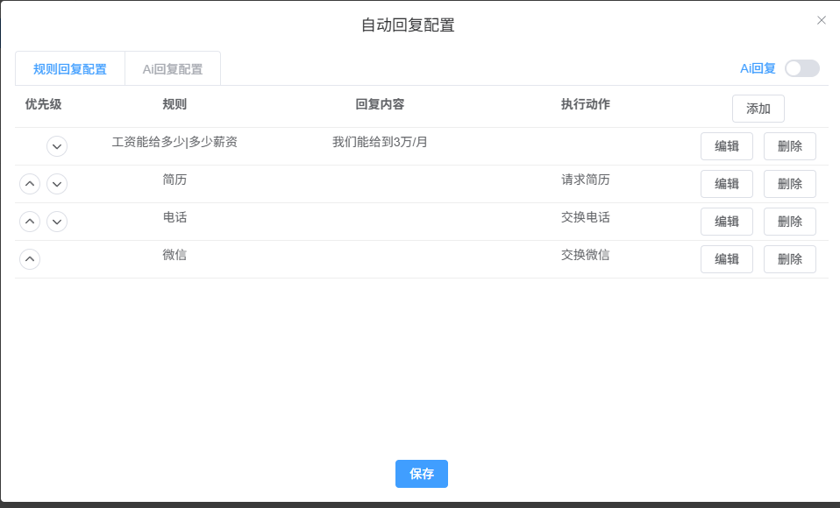The height and width of the screenshot is (508, 840).
Task: Move the 电话 rule down in priority
Action: pyautogui.click(x=57, y=221)
